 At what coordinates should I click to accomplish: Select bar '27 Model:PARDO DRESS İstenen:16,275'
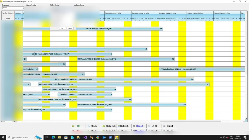(126, 59)
